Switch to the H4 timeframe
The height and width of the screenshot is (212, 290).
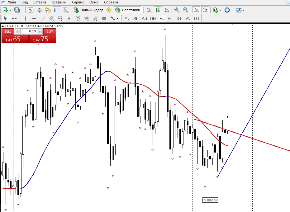170,18
